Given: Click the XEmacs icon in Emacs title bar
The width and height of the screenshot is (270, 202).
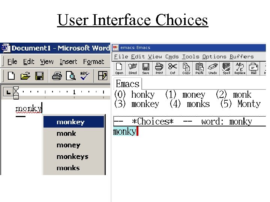Looking at the screenshot, I should [x=115, y=48].
